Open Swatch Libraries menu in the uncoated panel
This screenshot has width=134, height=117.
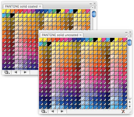[x=44, y=111]
